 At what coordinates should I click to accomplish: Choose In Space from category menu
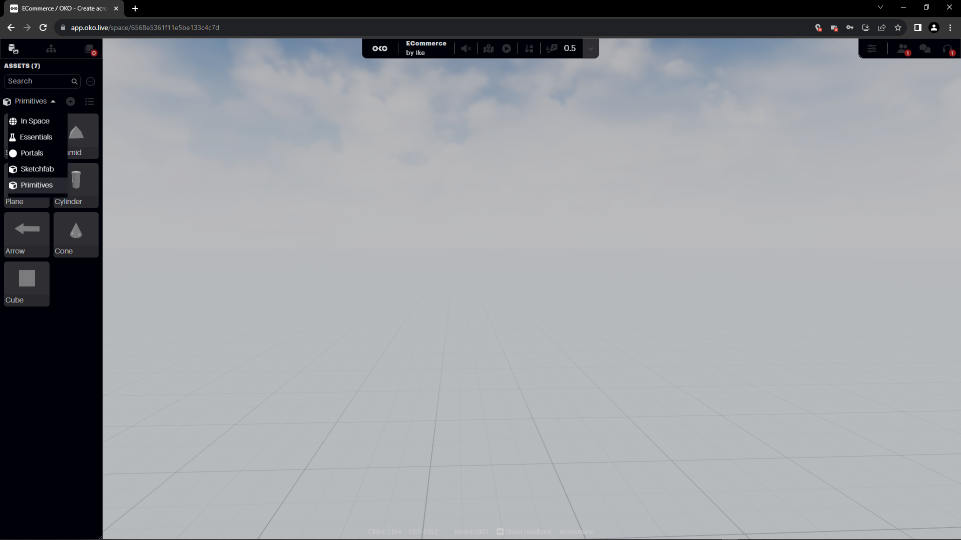pyautogui.click(x=35, y=121)
